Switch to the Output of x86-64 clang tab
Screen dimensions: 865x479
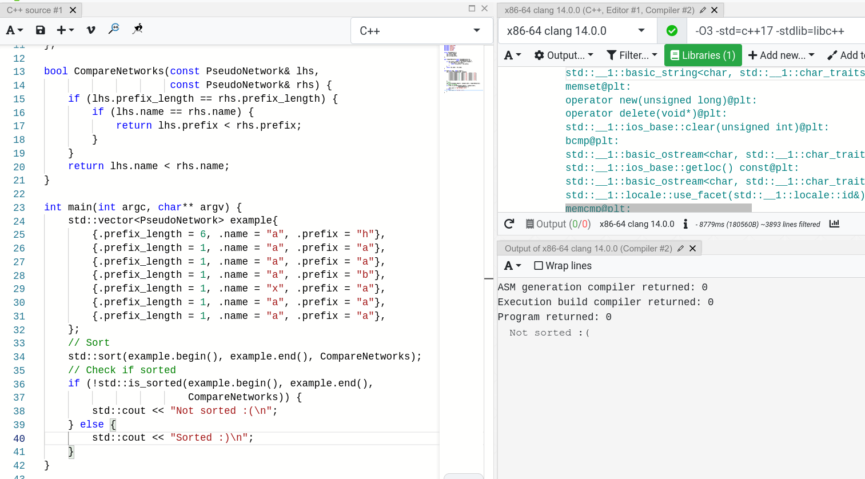(x=588, y=249)
